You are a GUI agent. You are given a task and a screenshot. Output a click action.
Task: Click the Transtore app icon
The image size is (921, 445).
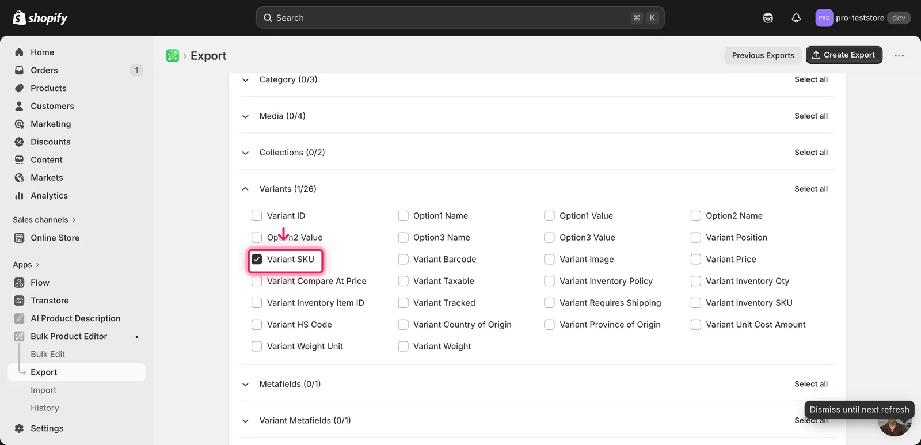19,301
